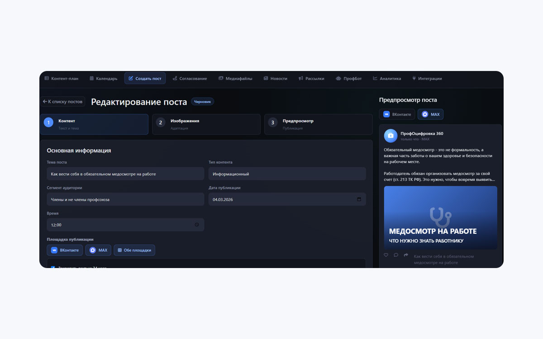This screenshot has height=339, width=543.
Task: Show ВКонтакте preview in Предпросмотр поста
Action: (x=397, y=114)
